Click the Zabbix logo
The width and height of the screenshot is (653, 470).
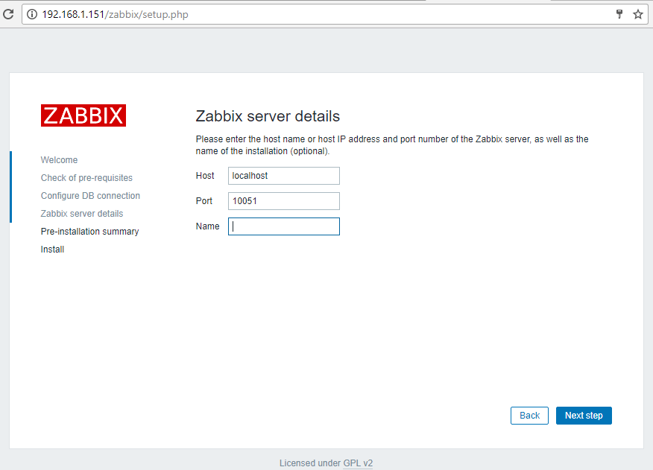(83, 115)
